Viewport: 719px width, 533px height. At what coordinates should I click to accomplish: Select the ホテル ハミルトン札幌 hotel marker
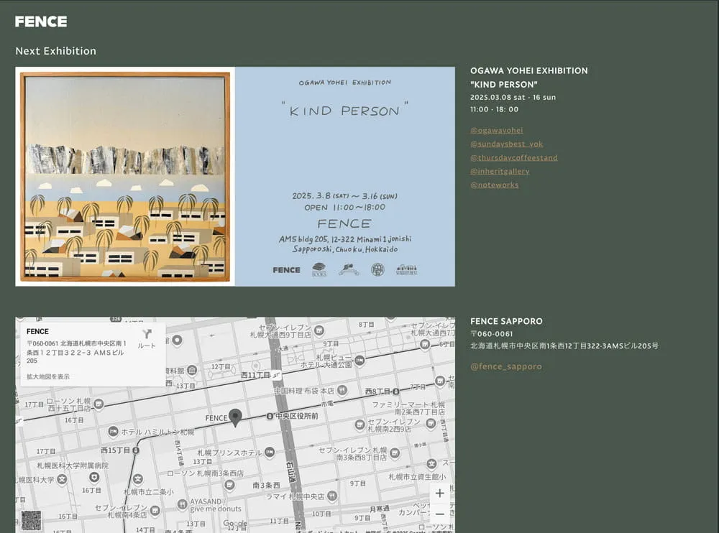[113, 432]
